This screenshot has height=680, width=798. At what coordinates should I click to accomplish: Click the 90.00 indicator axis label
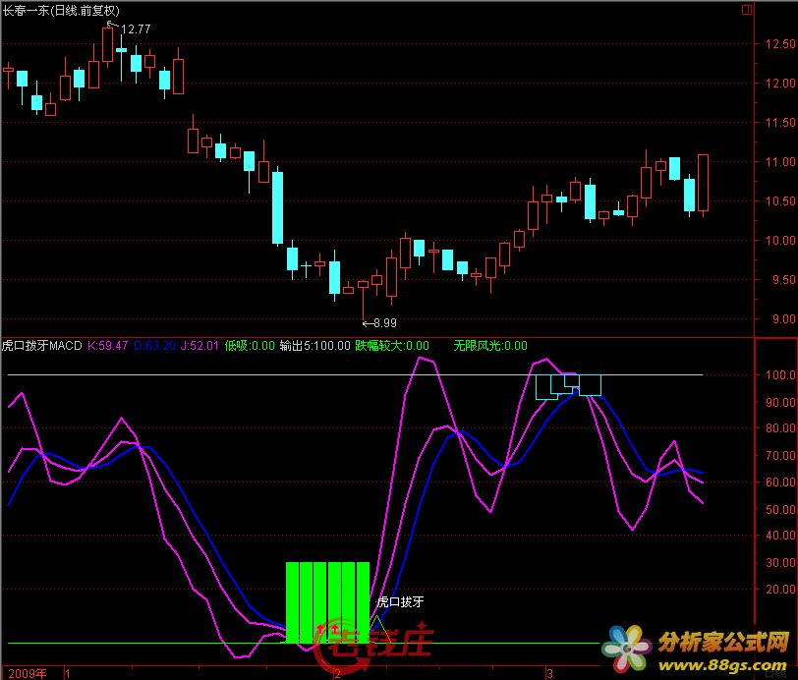pos(780,402)
